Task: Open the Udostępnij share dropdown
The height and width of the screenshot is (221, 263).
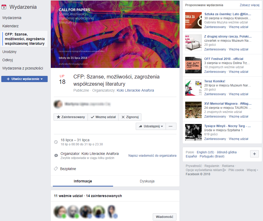Action: pos(151,126)
